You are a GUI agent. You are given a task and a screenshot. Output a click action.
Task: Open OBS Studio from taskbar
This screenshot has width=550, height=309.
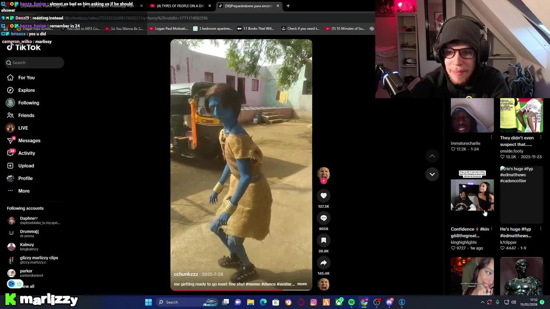(x=377, y=302)
